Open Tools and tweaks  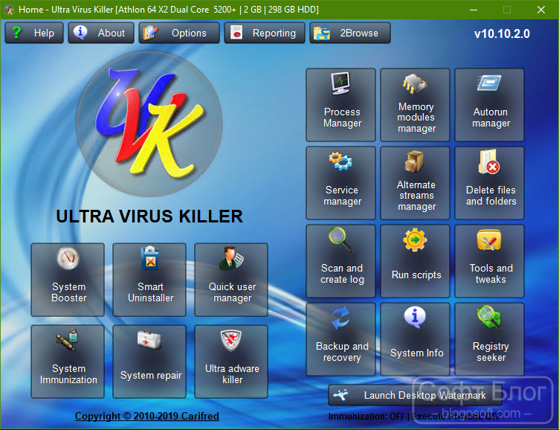click(x=489, y=261)
